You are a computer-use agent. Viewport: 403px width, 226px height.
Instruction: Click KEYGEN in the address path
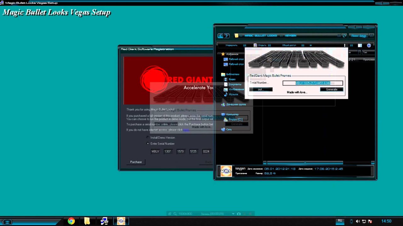[x=291, y=36]
